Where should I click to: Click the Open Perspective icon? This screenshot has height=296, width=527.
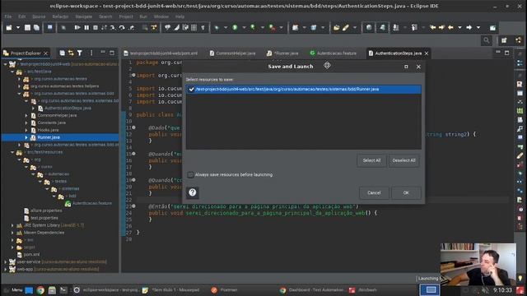click(504, 40)
